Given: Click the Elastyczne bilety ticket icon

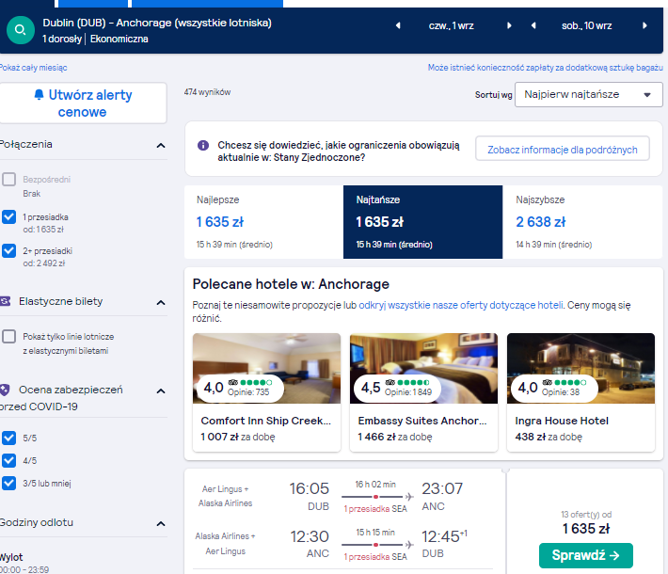Looking at the screenshot, I should click(x=5, y=301).
